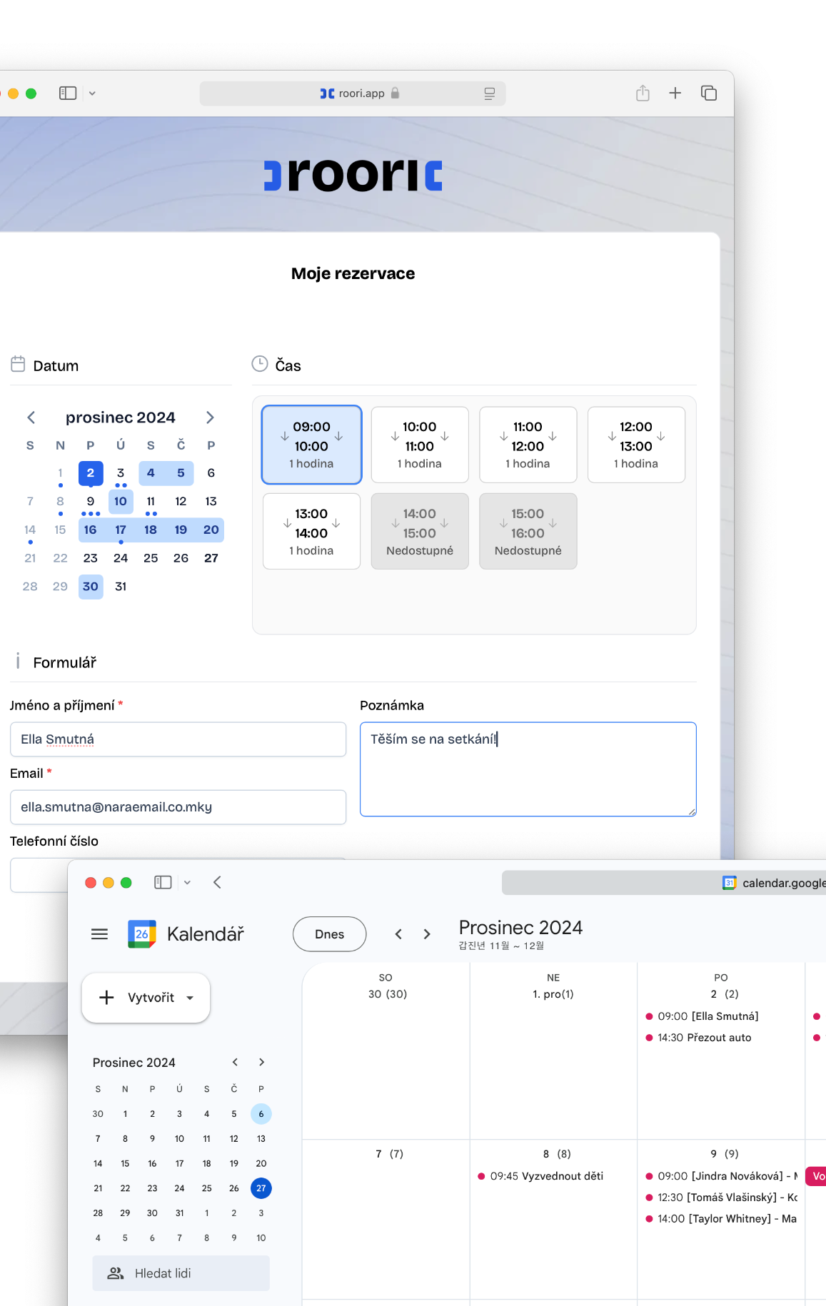The height and width of the screenshot is (1306, 826).
Task: Toggle the roori browser sidebar icon
Action: 68,93
